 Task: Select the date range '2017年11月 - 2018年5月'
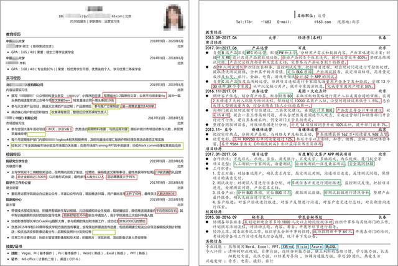coord(166,118)
